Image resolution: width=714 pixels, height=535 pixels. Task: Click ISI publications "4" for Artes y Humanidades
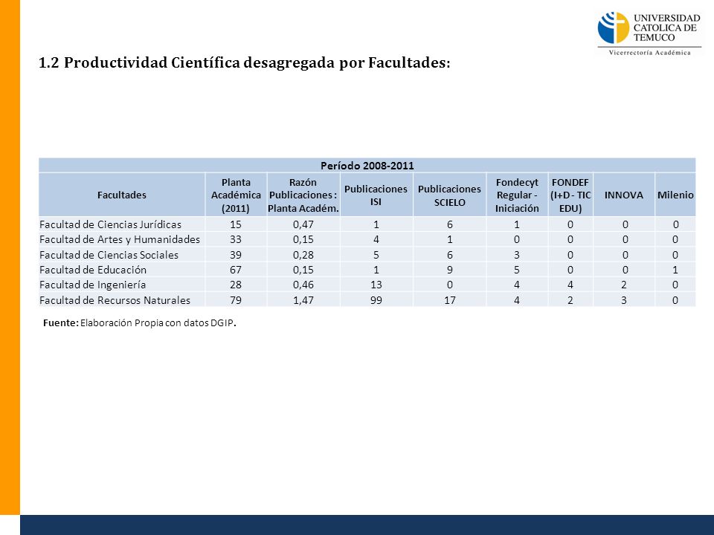(376, 239)
